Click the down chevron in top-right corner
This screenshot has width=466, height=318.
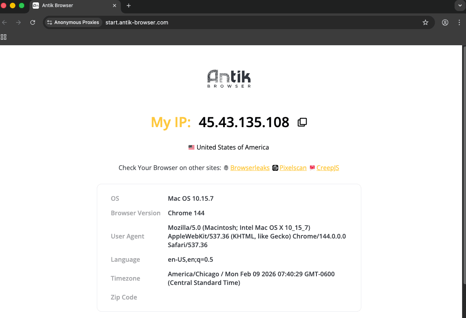pos(459,6)
